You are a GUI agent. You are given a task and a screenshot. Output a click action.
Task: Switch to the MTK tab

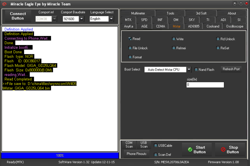coord(128,20)
